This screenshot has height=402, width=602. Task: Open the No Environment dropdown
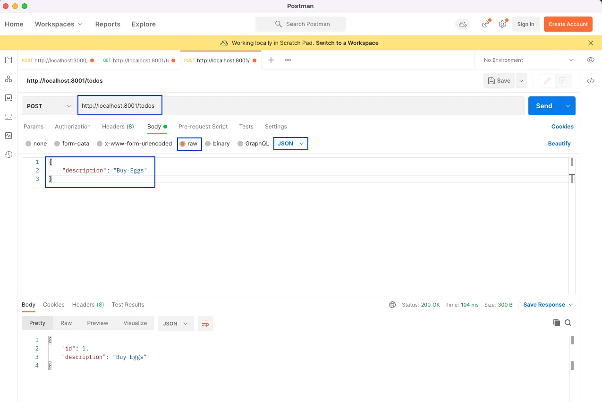(x=528, y=60)
